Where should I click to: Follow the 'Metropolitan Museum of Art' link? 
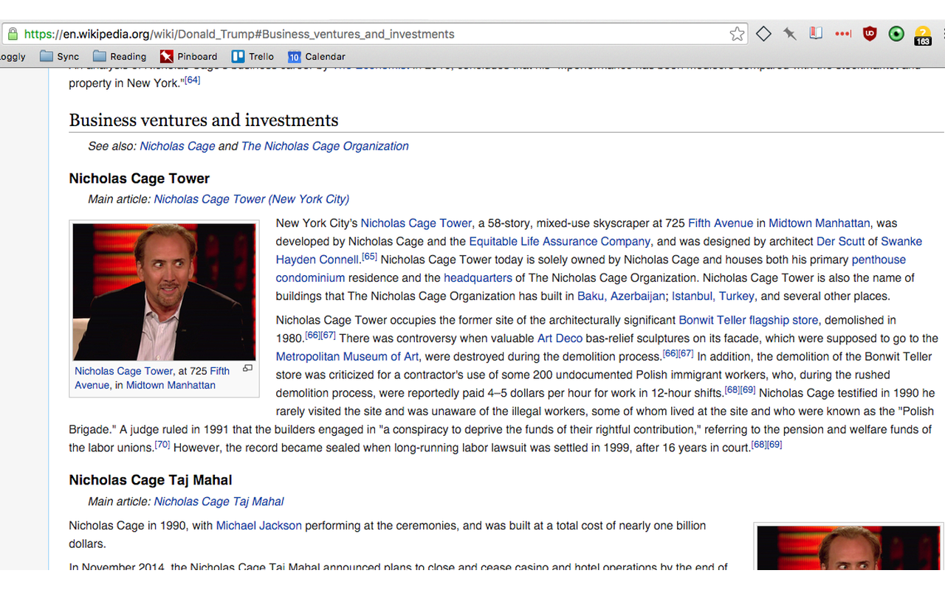point(347,357)
